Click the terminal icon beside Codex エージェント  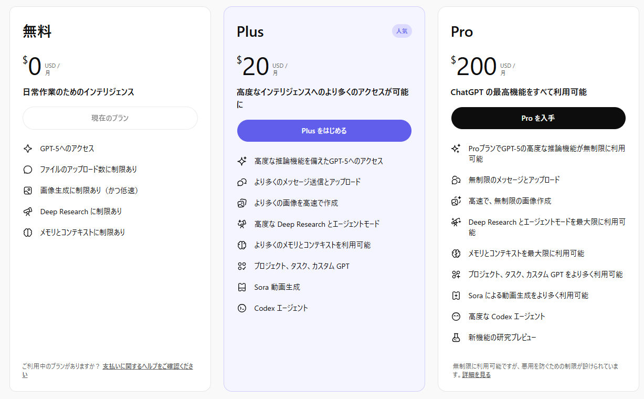(x=242, y=308)
